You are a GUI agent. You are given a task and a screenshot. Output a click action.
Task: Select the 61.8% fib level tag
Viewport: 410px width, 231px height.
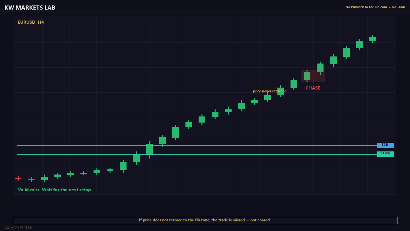(385, 154)
